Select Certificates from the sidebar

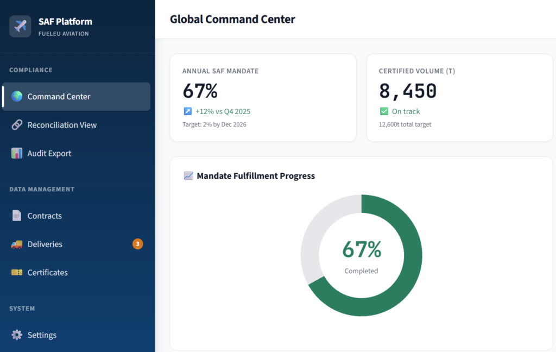[x=48, y=273]
